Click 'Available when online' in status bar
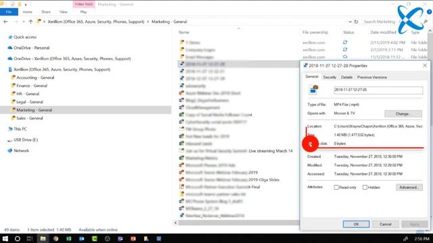433x243 pixels. pos(98,230)
